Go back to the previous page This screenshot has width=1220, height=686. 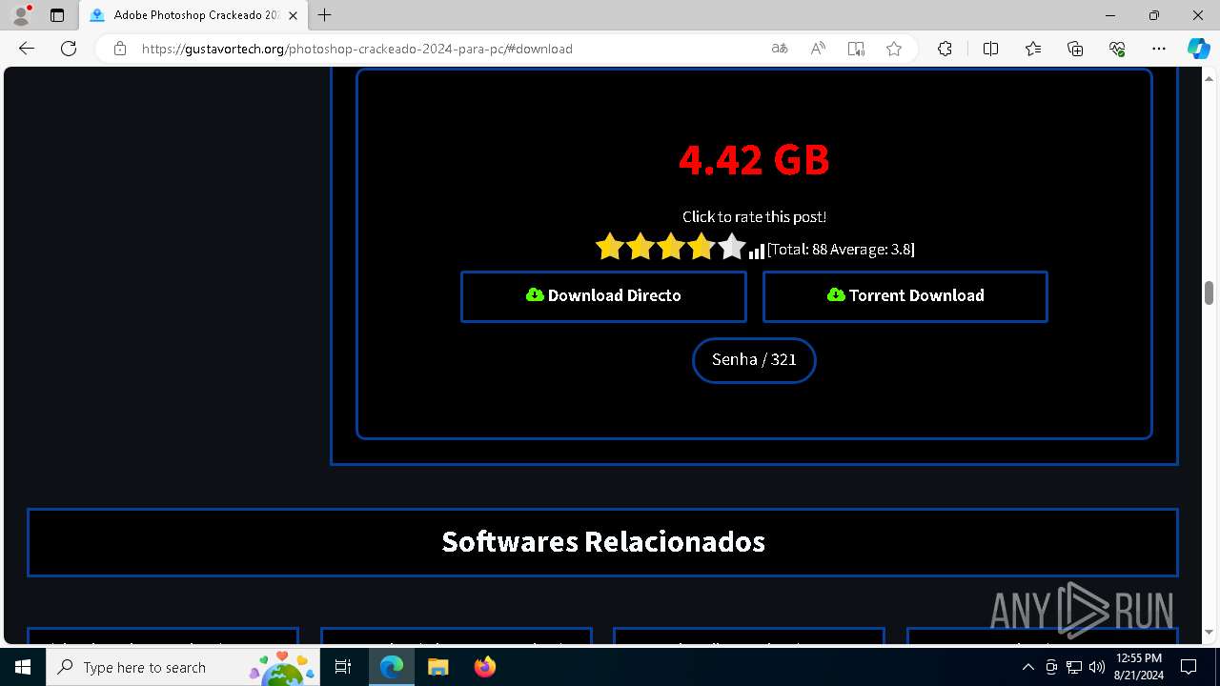point(27,49)
